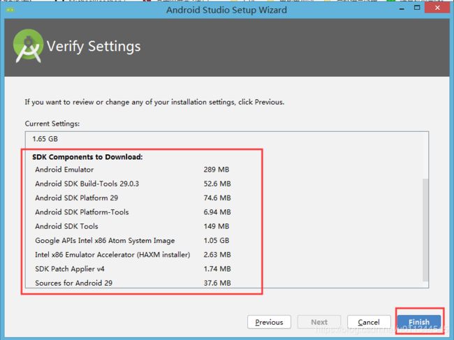Click the '149 MB' size value
Screen dimensions: 454x340
(x=217, y=226)
